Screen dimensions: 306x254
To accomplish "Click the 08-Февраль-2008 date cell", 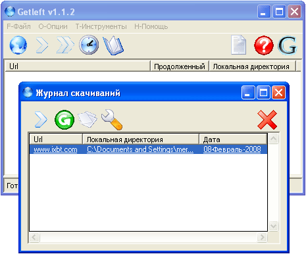I will click(x=232, y=149).
